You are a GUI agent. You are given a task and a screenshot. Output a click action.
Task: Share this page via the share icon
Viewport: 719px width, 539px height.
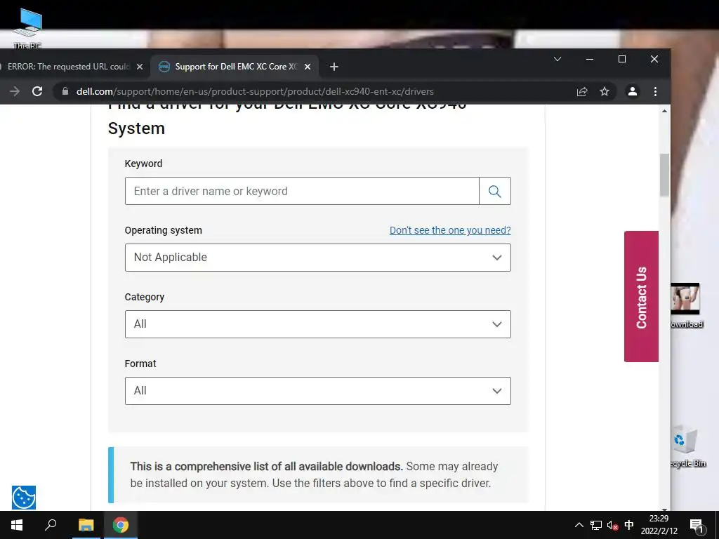tap(582, 91)
